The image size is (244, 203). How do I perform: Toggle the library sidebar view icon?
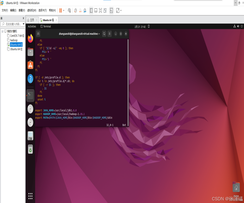(91, 10)
